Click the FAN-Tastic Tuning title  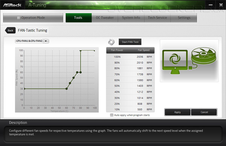pyautogui.click(x=32, y=30)
